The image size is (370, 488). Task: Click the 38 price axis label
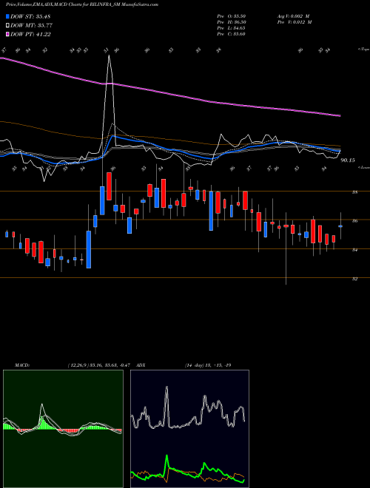pos(354,192)
